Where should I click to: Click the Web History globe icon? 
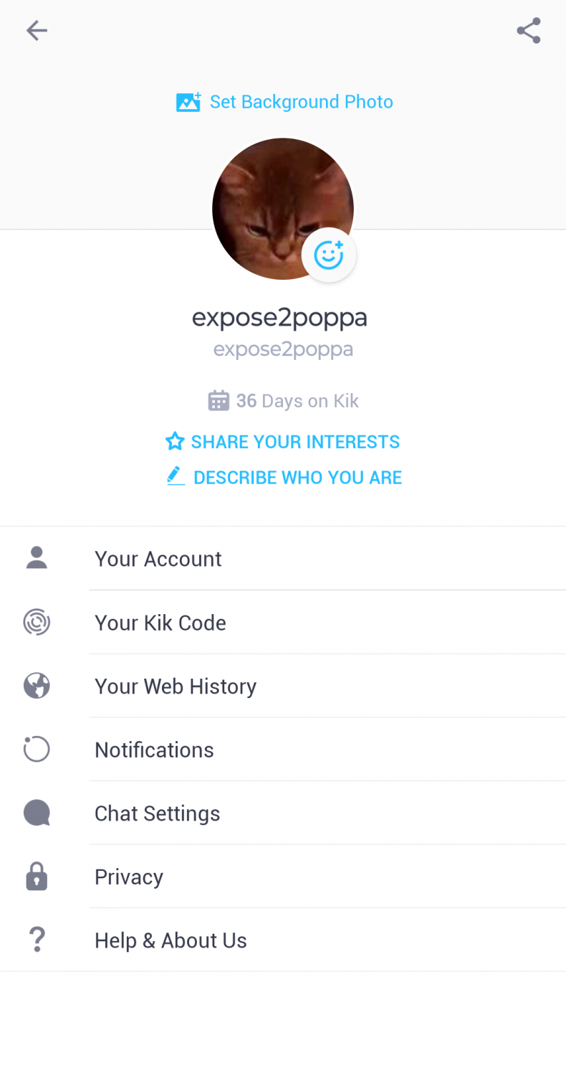pyautogui.click(x=37, y=686)
